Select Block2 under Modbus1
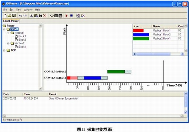Viewport: 189px width, 132px height. pyautogui.click(x=22, y=40)
